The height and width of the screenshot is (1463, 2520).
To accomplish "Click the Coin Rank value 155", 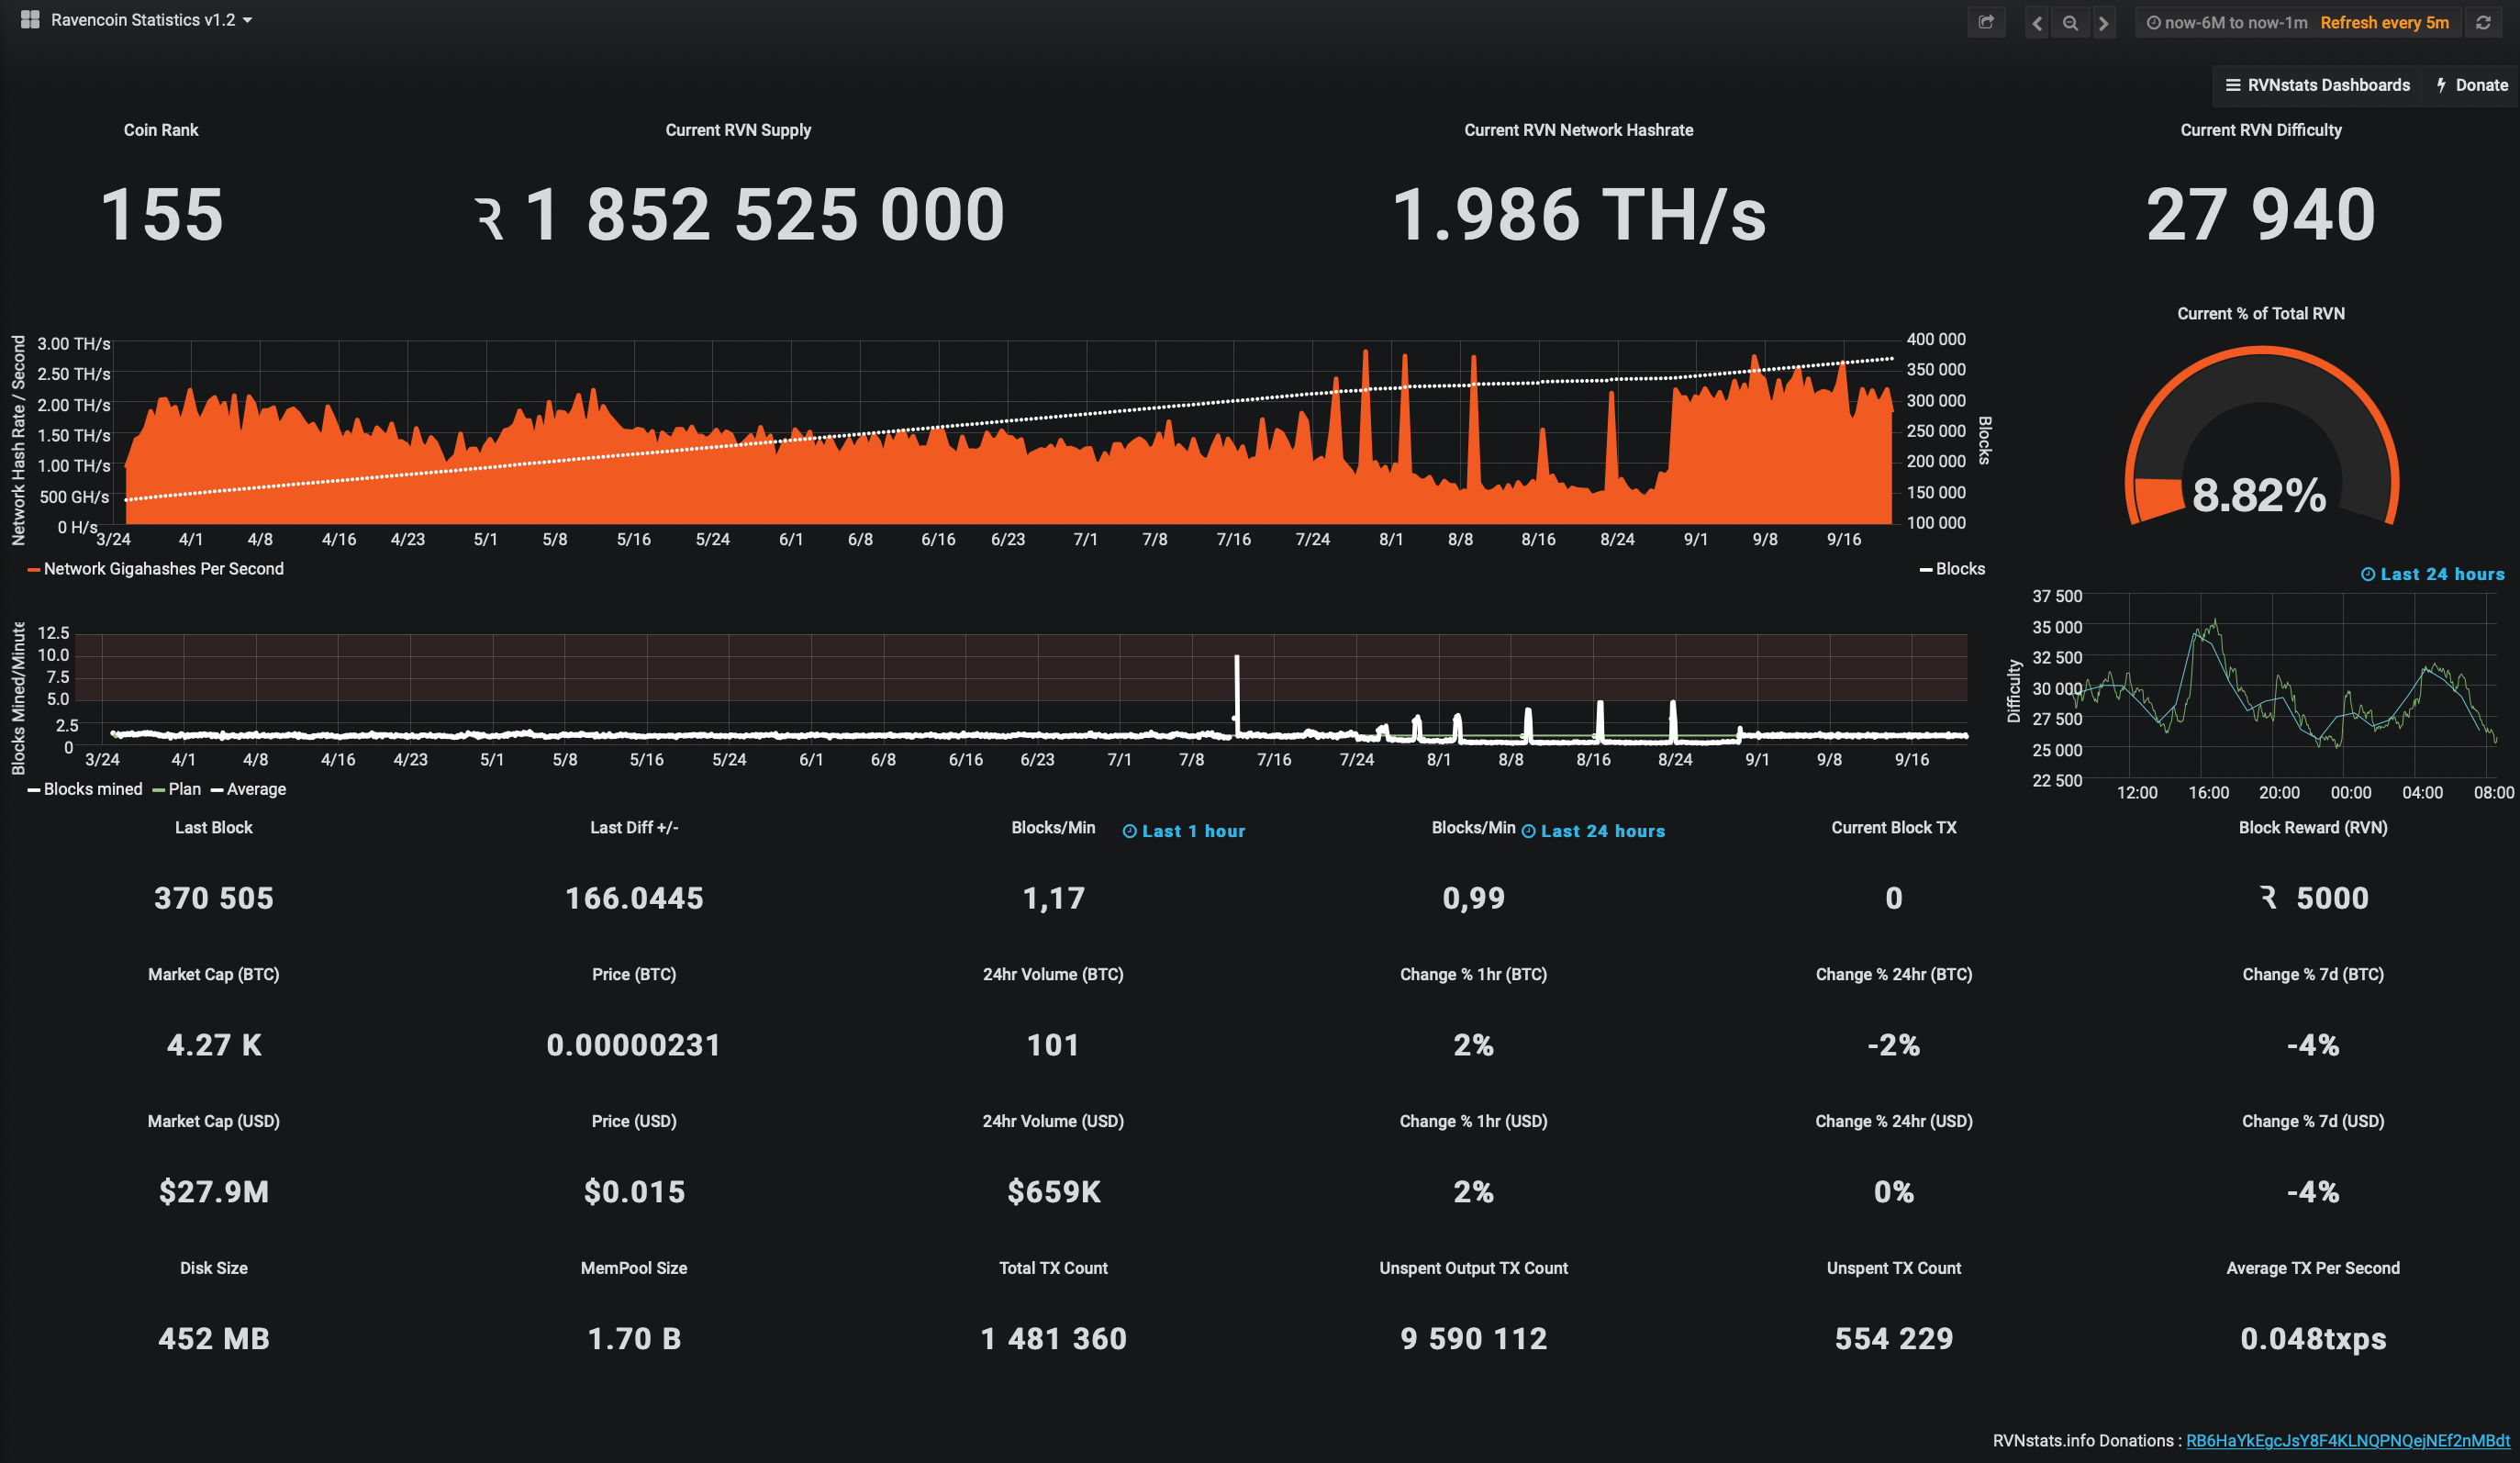I will [161, 214].
